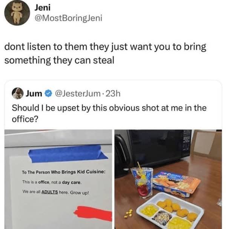Click the blue verified badge next to Jum
This screenshot has width=226, height=229.
coord(48,93)
